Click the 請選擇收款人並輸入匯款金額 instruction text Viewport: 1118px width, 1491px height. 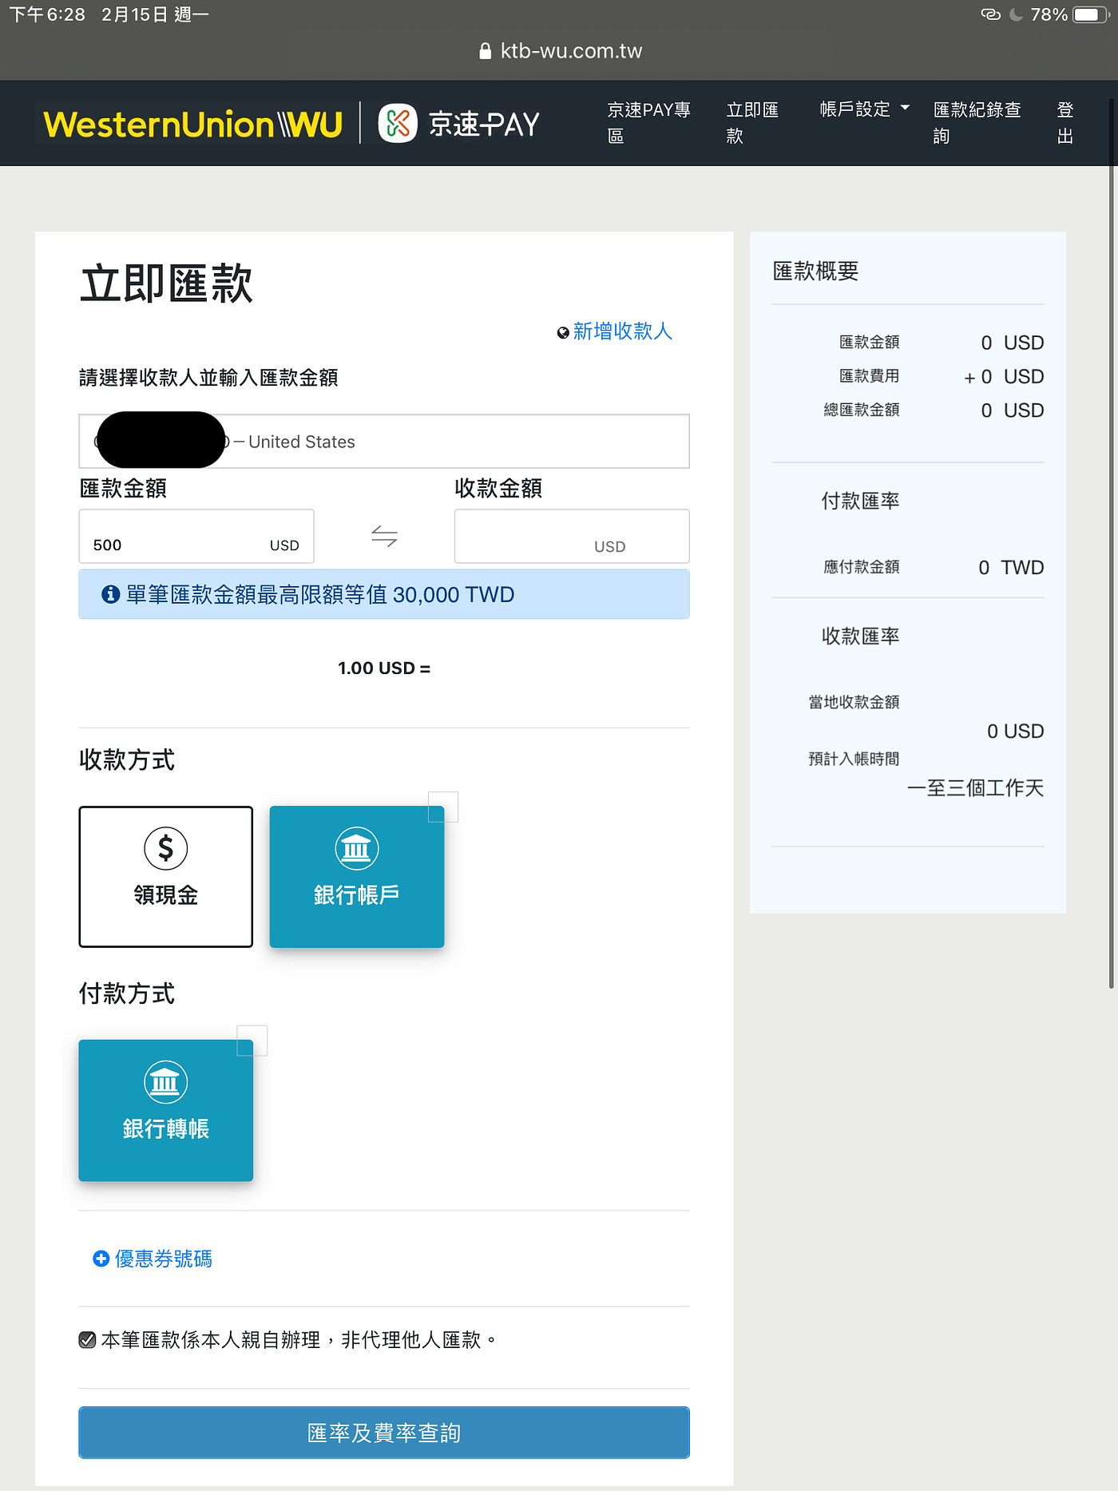click(208, 378)
